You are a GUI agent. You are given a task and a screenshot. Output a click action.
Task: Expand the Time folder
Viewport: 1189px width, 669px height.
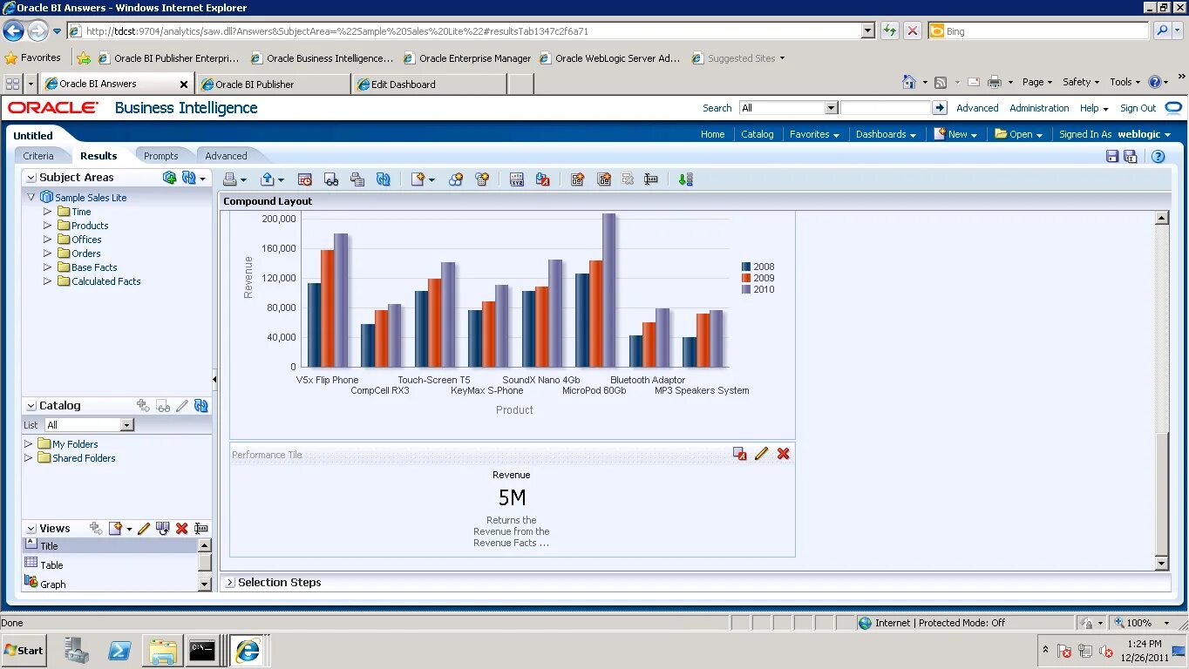pos(48,212)
